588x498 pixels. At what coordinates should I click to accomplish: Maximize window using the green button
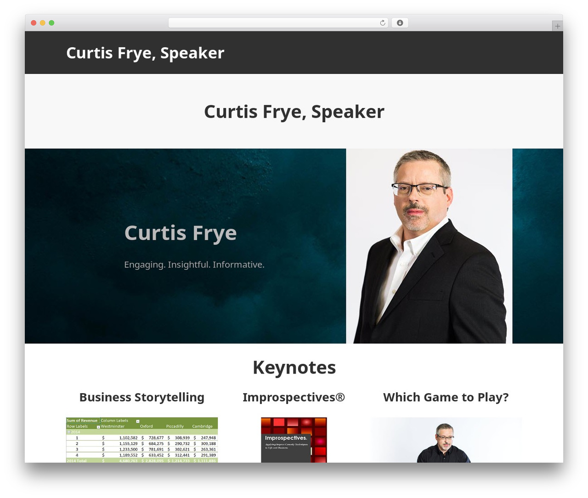click(51, 23)
